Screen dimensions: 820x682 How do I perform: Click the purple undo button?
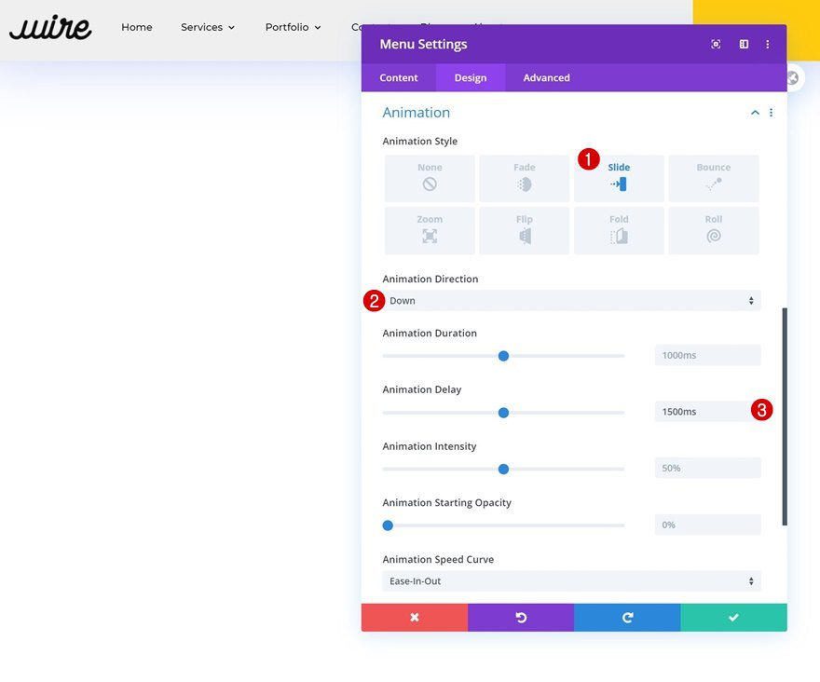tap(521, 618)
